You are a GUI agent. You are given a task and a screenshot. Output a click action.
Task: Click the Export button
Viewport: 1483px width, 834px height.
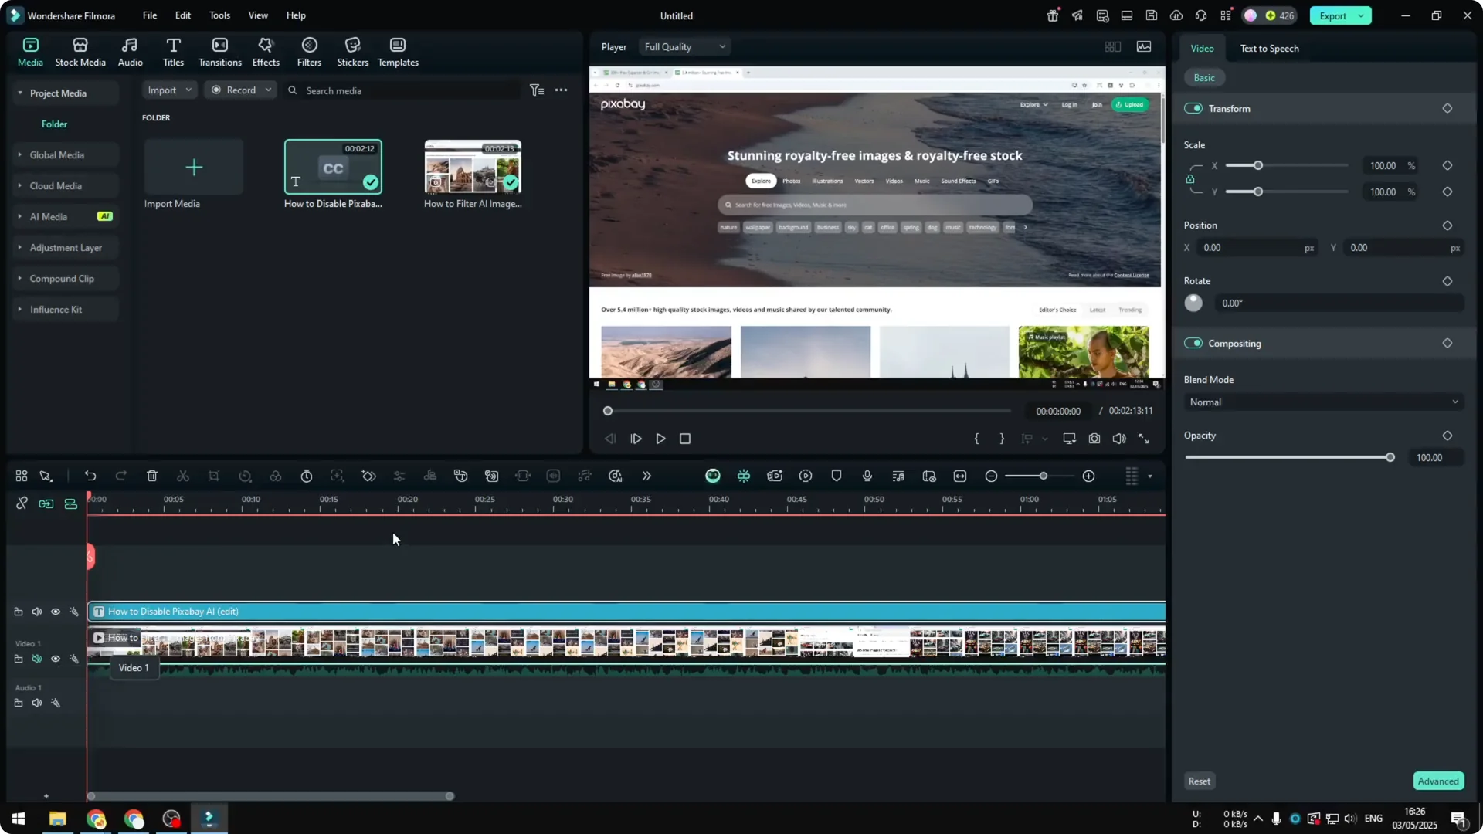[x=1334, y=15]
